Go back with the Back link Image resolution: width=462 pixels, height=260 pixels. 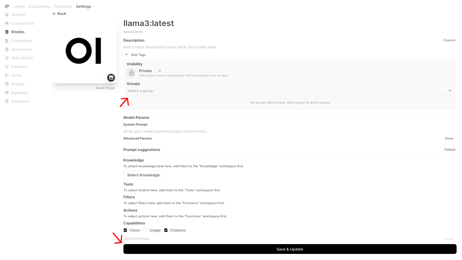[x=60, y=14]
